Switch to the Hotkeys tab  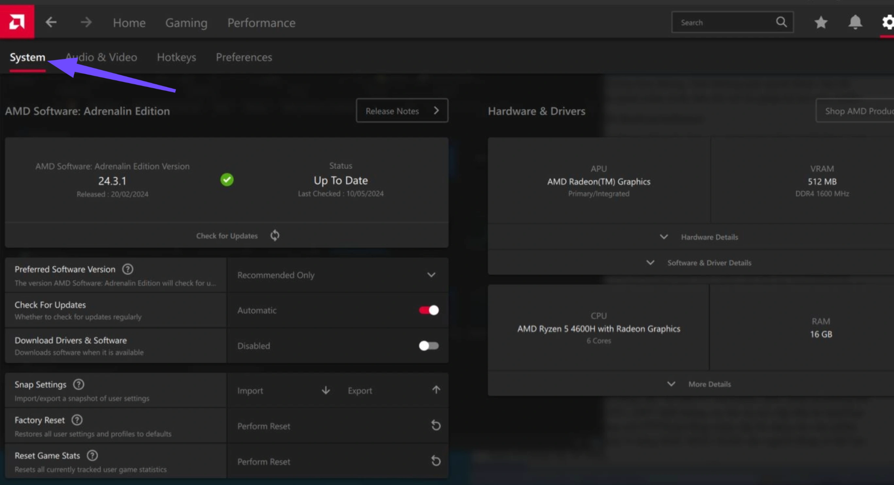tap(176, 57)
